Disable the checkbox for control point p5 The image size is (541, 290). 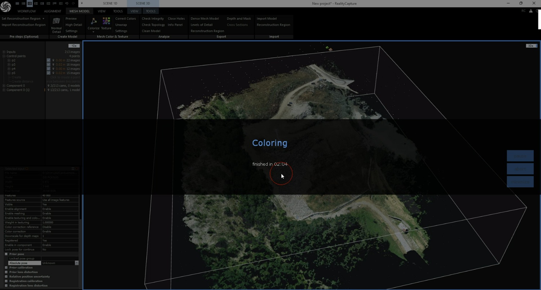(x=48, y=73)
